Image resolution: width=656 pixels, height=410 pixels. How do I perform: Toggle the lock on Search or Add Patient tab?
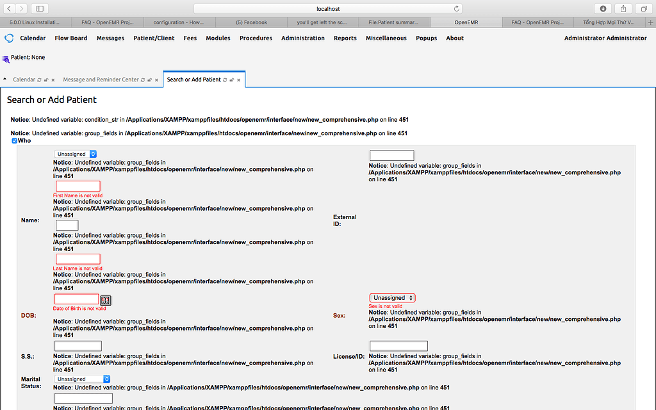(x=231, y=79)
